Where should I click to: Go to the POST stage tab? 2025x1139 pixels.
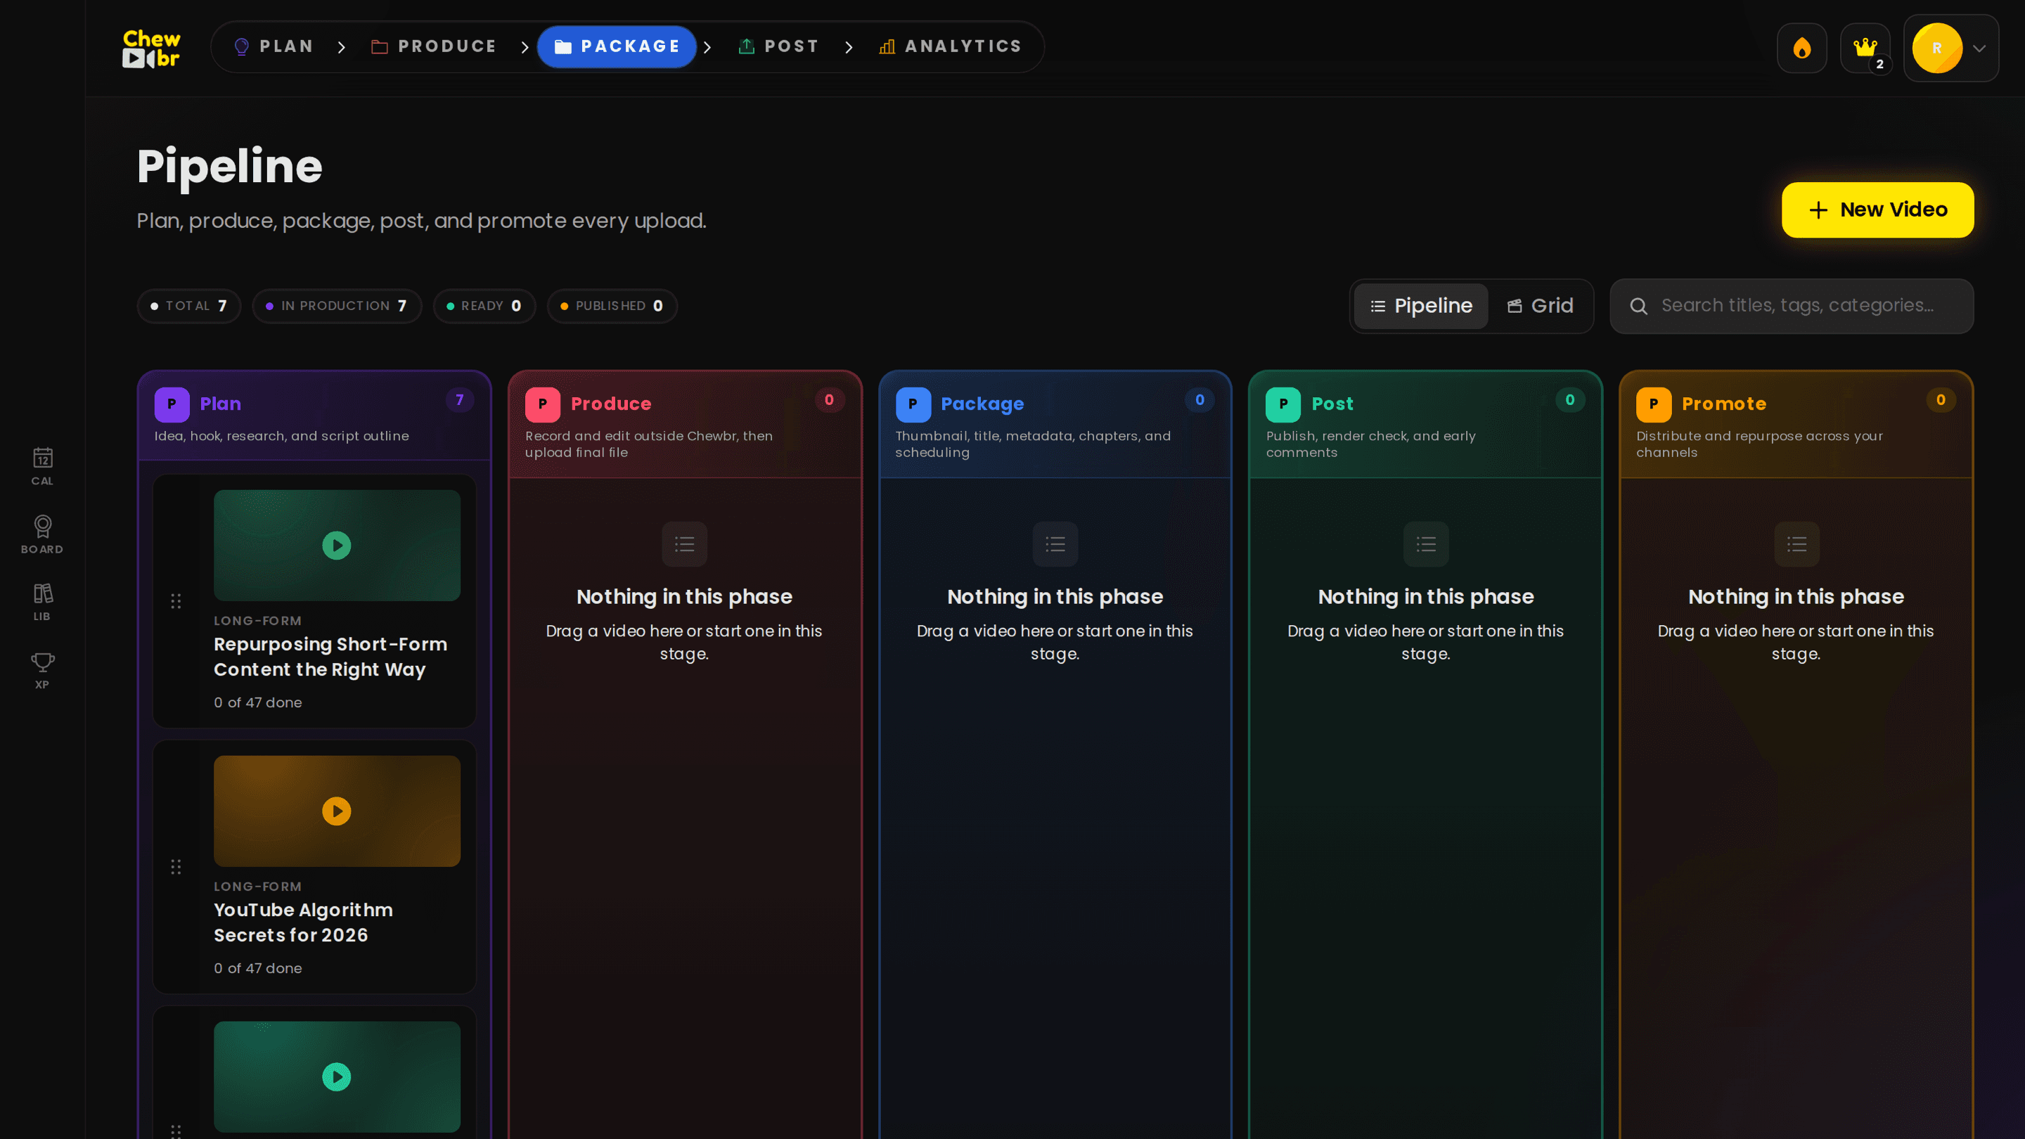pos(779,46)
